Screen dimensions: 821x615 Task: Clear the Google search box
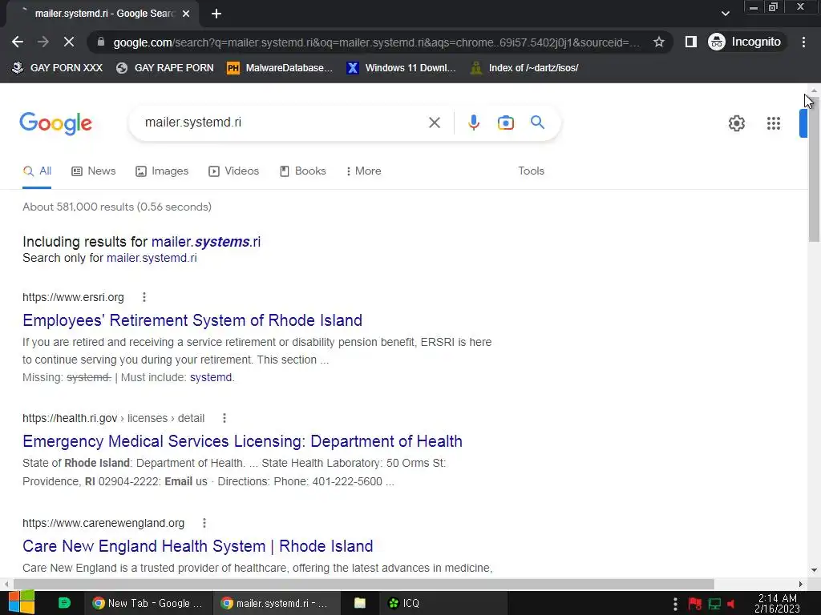434,123
